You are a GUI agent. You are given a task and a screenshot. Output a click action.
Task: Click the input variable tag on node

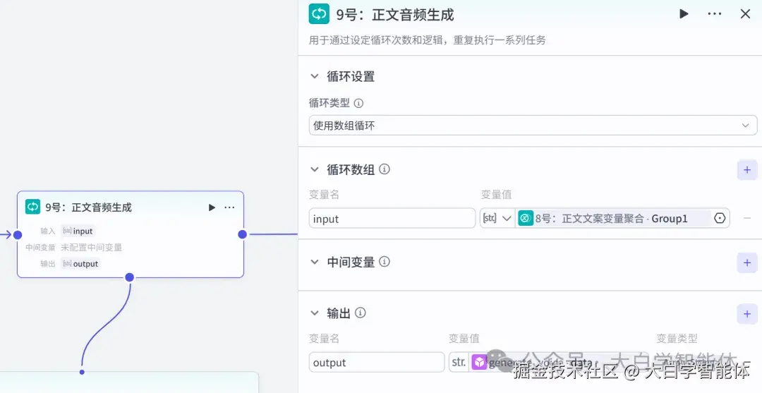pyautogui.click(x=78, y=231)
